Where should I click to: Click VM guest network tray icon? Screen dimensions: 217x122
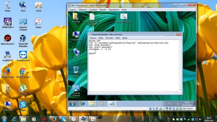point(174,104)
